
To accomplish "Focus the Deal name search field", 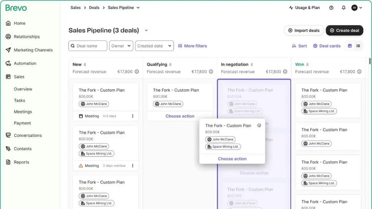I will [x=88, y=46].
